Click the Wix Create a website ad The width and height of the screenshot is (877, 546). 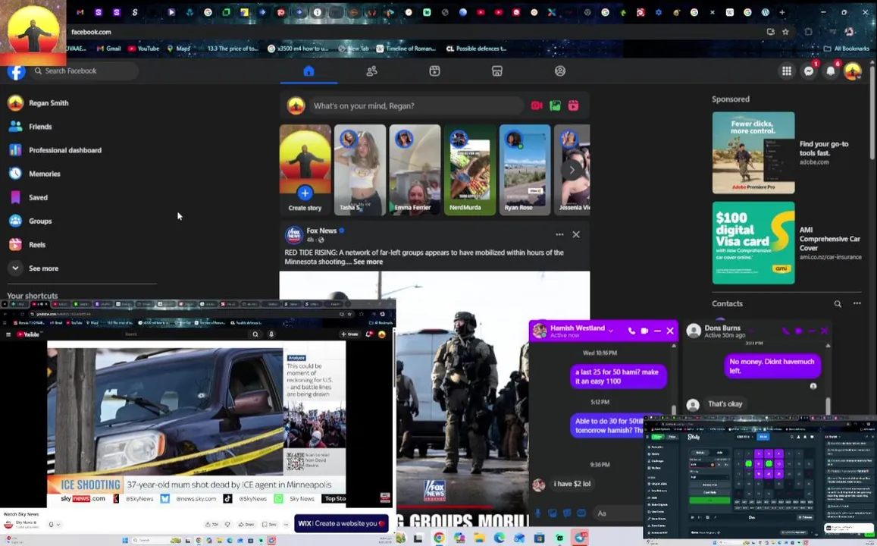pos(341,523)
